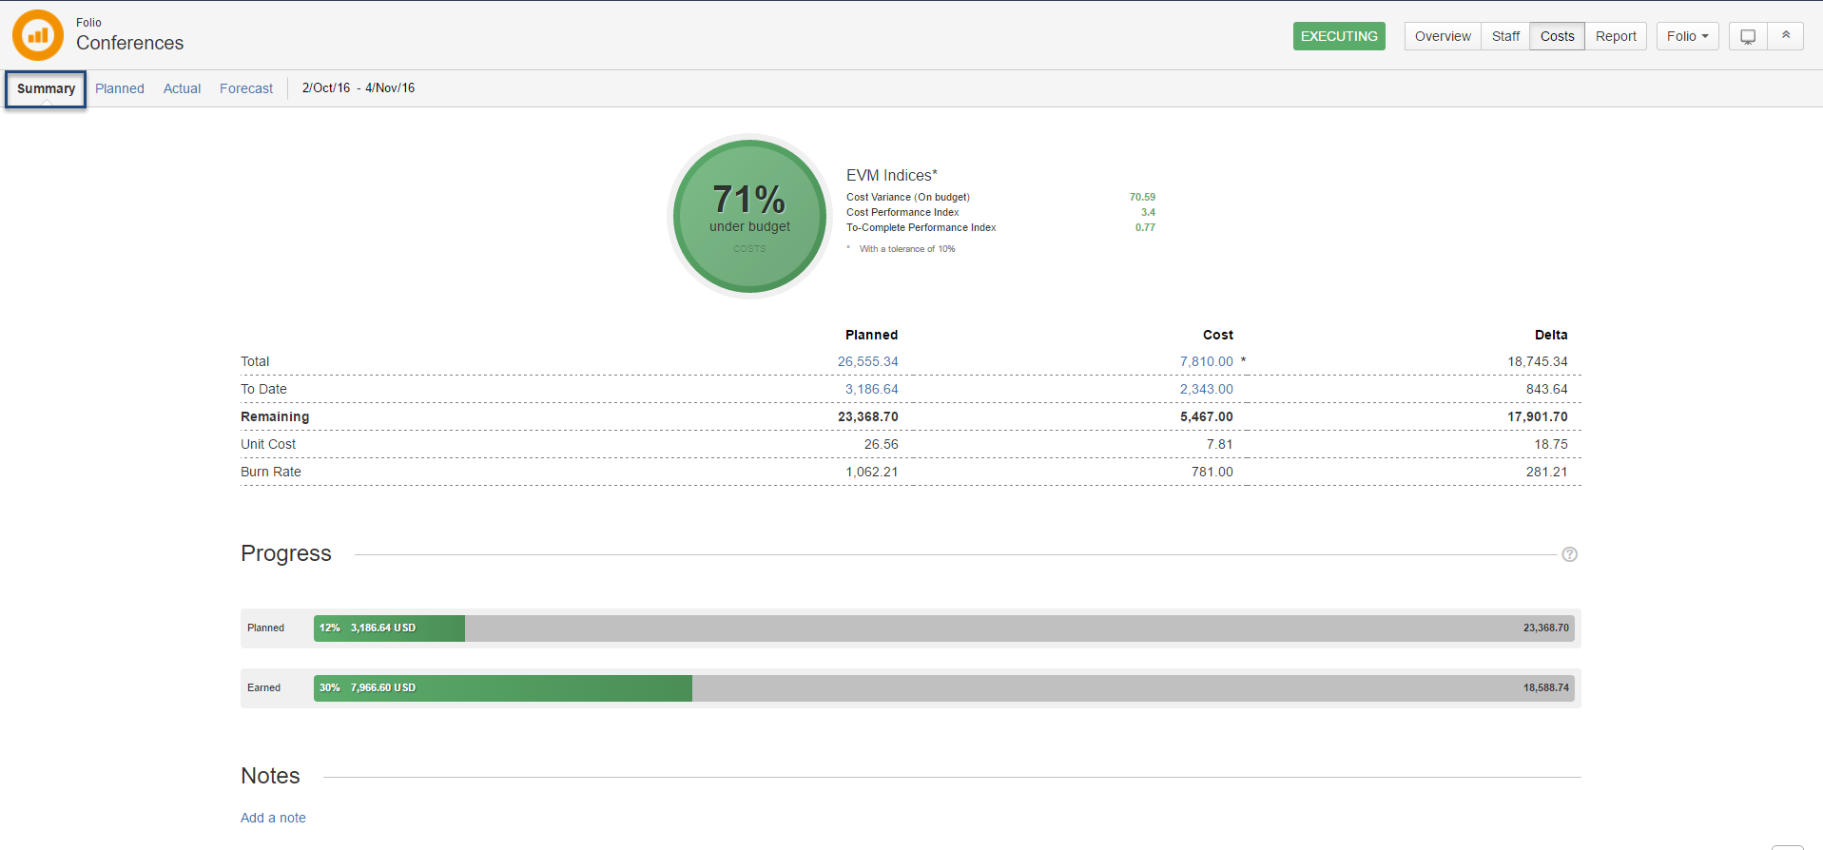Click the presentation mode screen icon

point(1747,36)
